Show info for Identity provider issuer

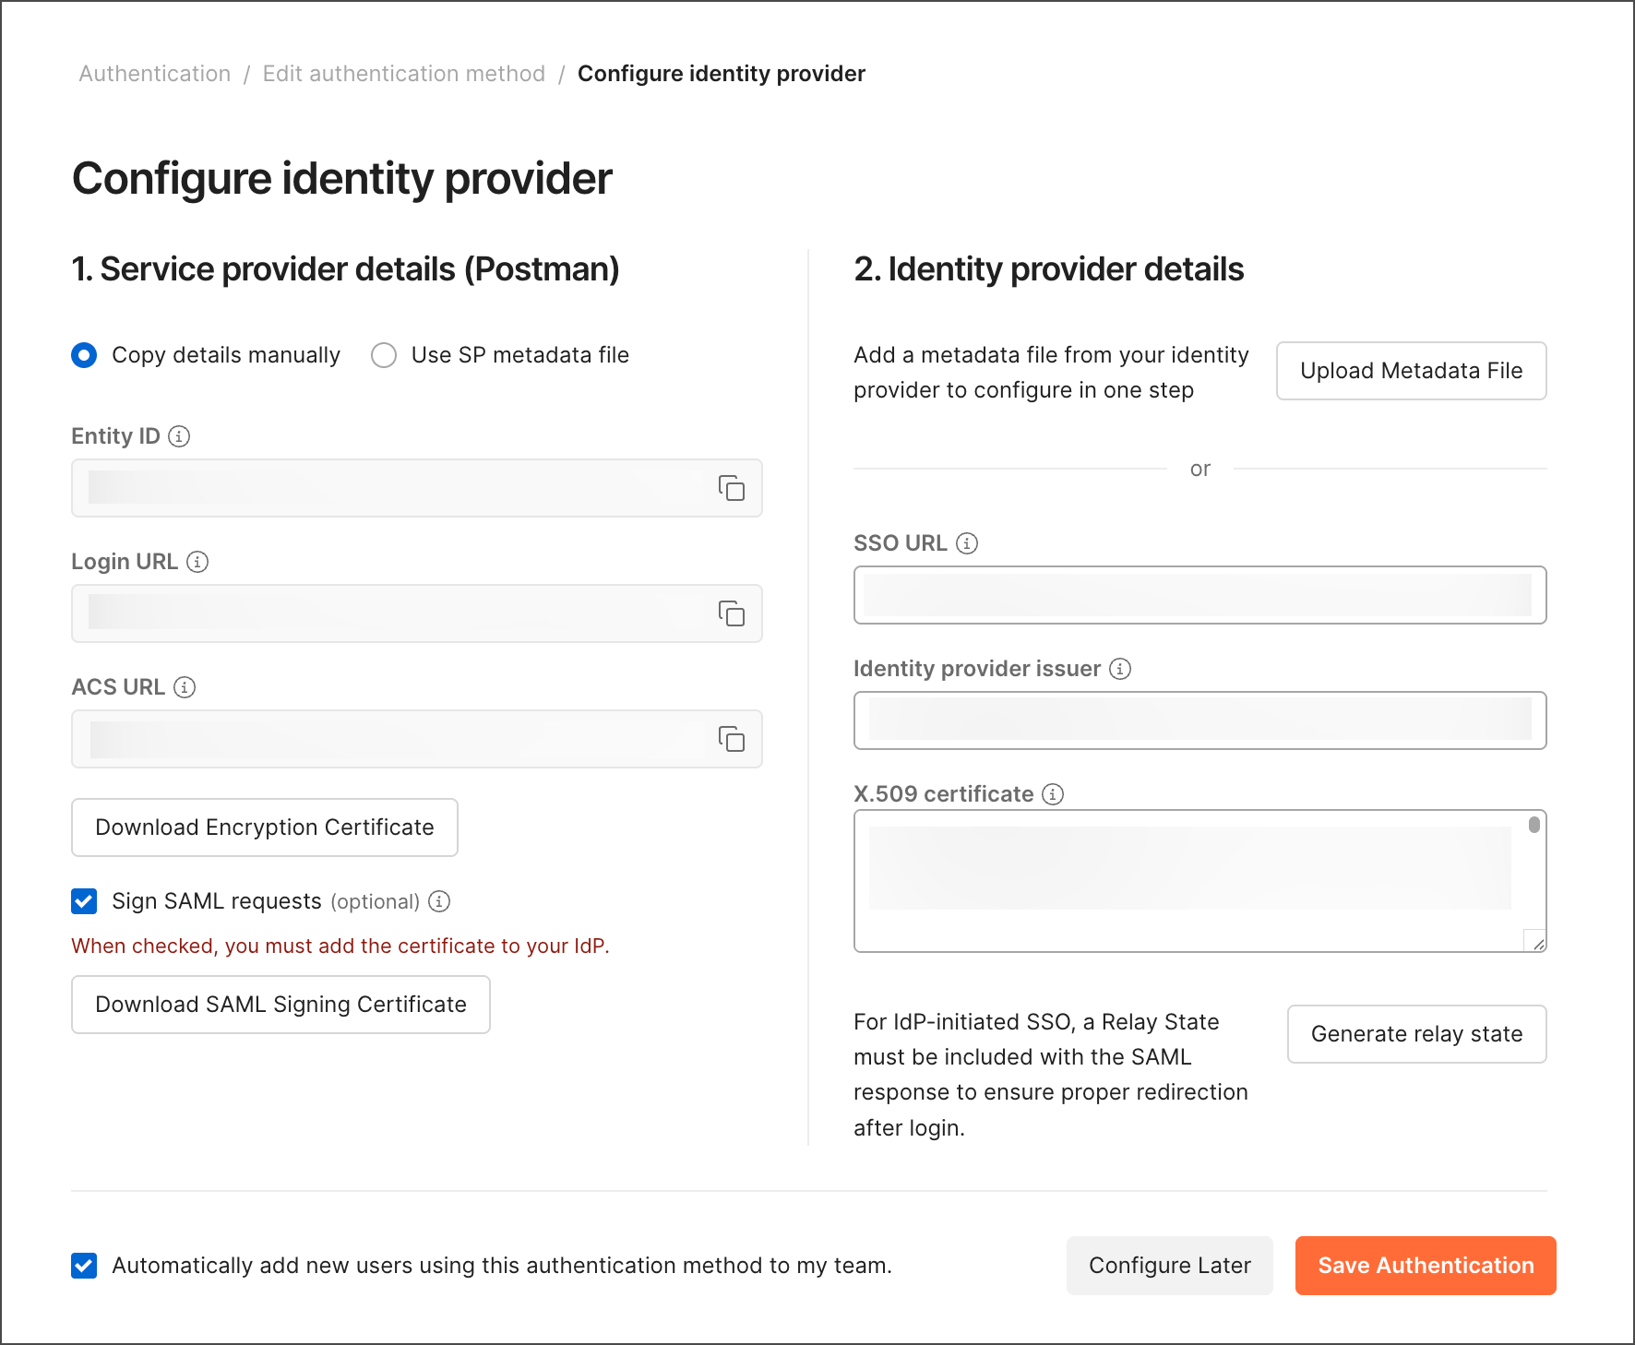tap(1120, 669)
